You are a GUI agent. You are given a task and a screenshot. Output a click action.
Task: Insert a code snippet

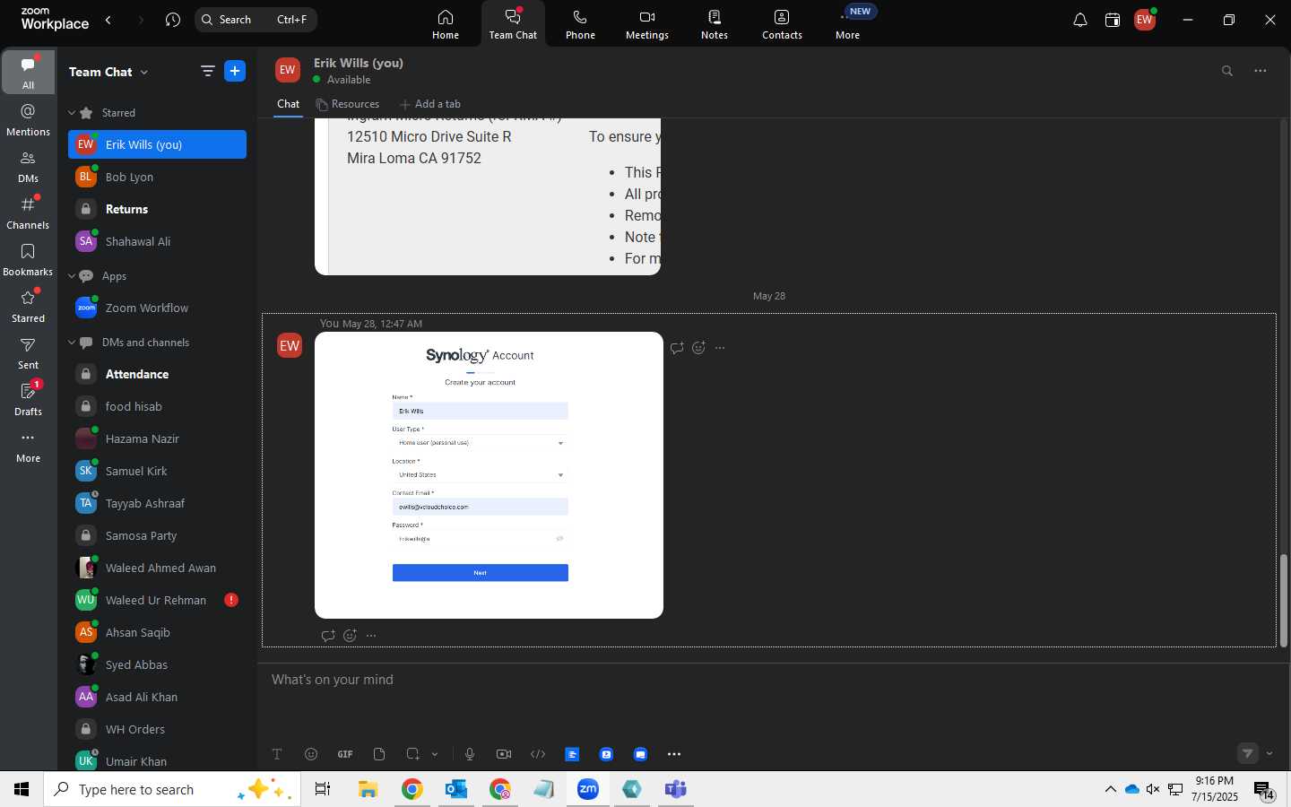click(538, 754)
